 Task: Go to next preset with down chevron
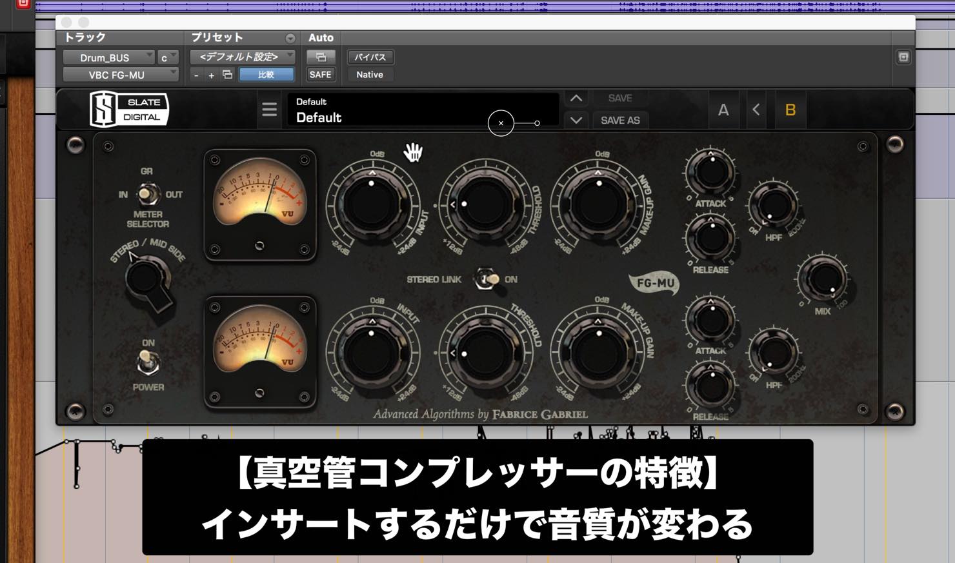576,120
